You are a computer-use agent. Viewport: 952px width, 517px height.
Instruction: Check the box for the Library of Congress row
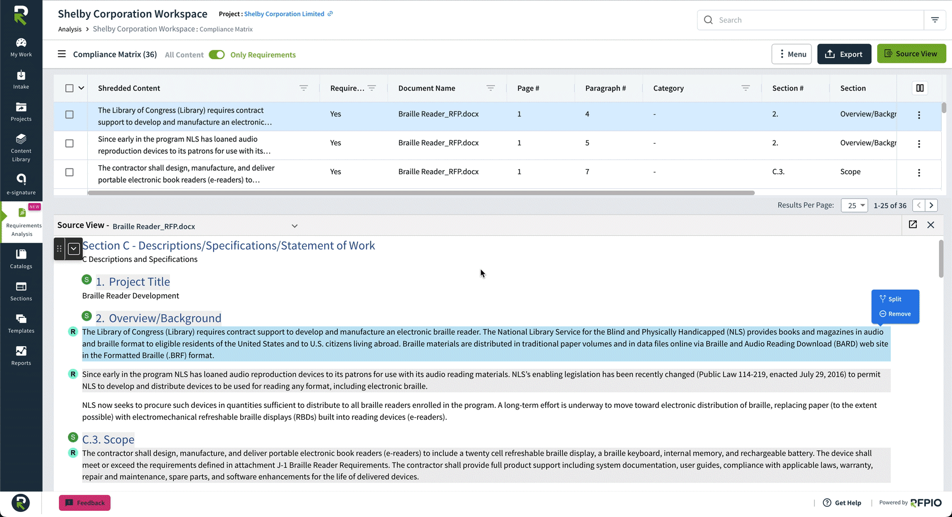(69, 115)
